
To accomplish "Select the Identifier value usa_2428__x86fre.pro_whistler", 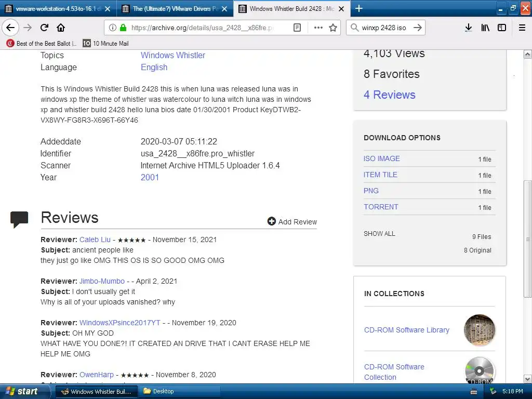I will click(197, 153).
